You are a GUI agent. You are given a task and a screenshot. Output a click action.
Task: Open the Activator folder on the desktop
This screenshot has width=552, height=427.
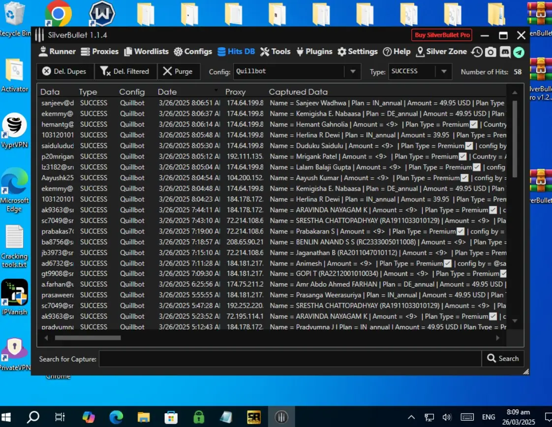coord(14,75)
